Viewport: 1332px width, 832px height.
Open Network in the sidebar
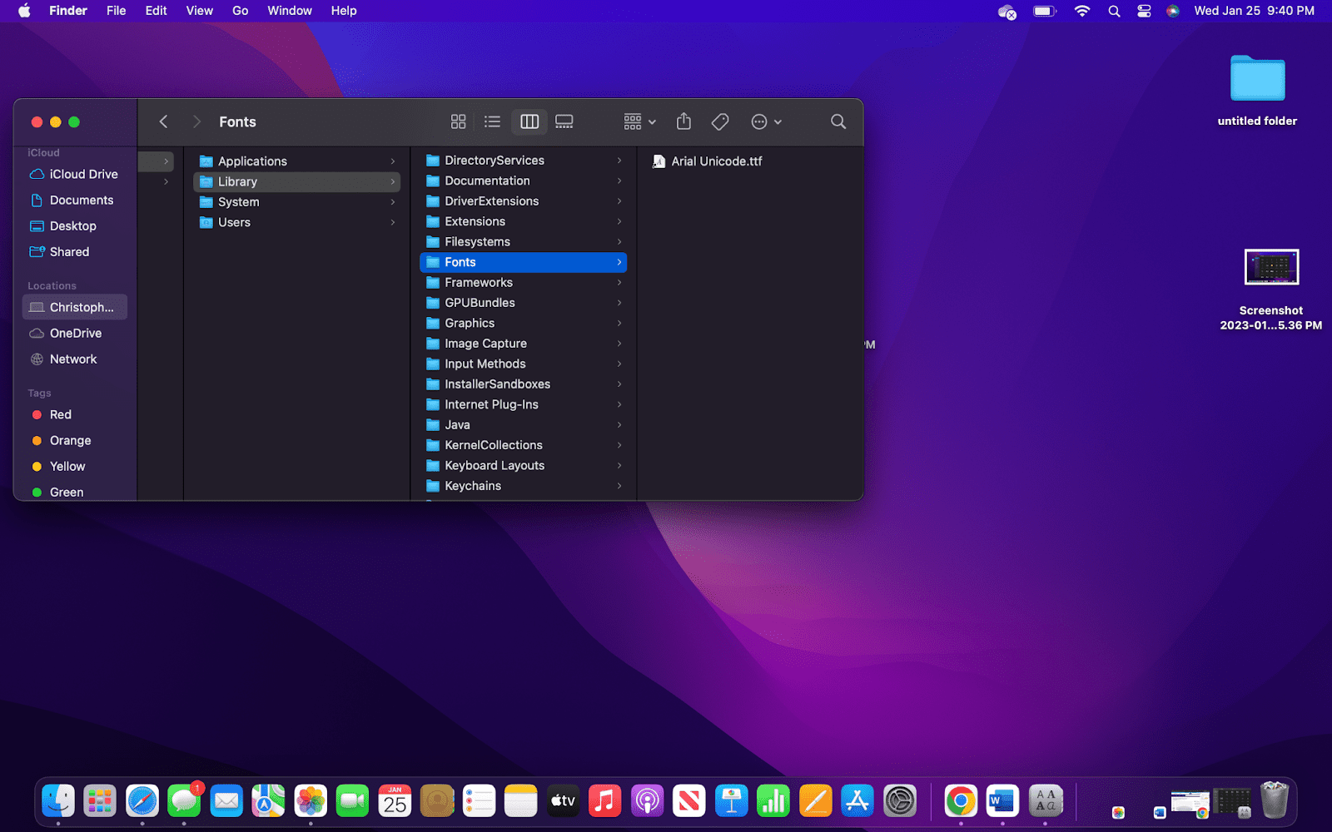click(74, 359)
